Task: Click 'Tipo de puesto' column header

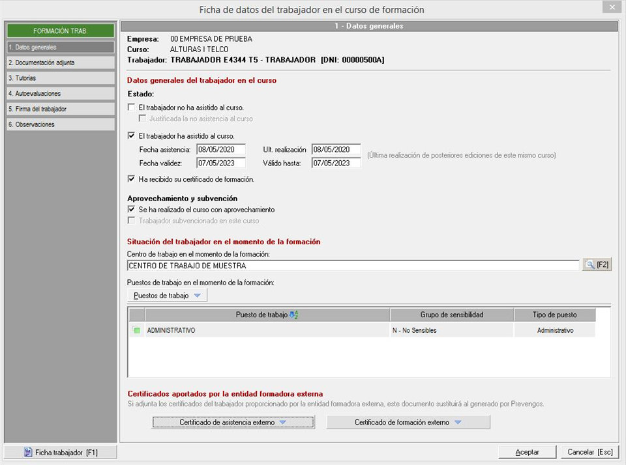Action: tap(554, 315)
